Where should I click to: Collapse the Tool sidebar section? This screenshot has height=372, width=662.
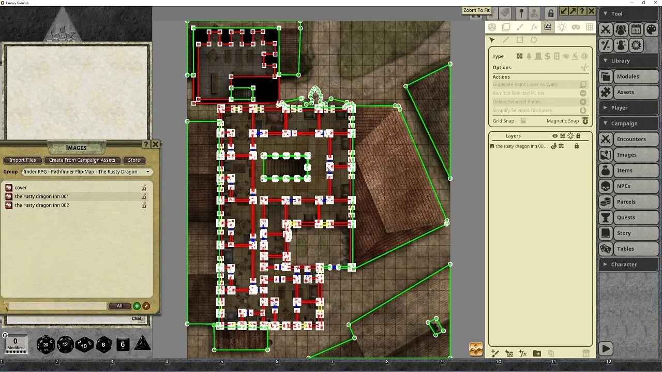(x=629, y=14)
